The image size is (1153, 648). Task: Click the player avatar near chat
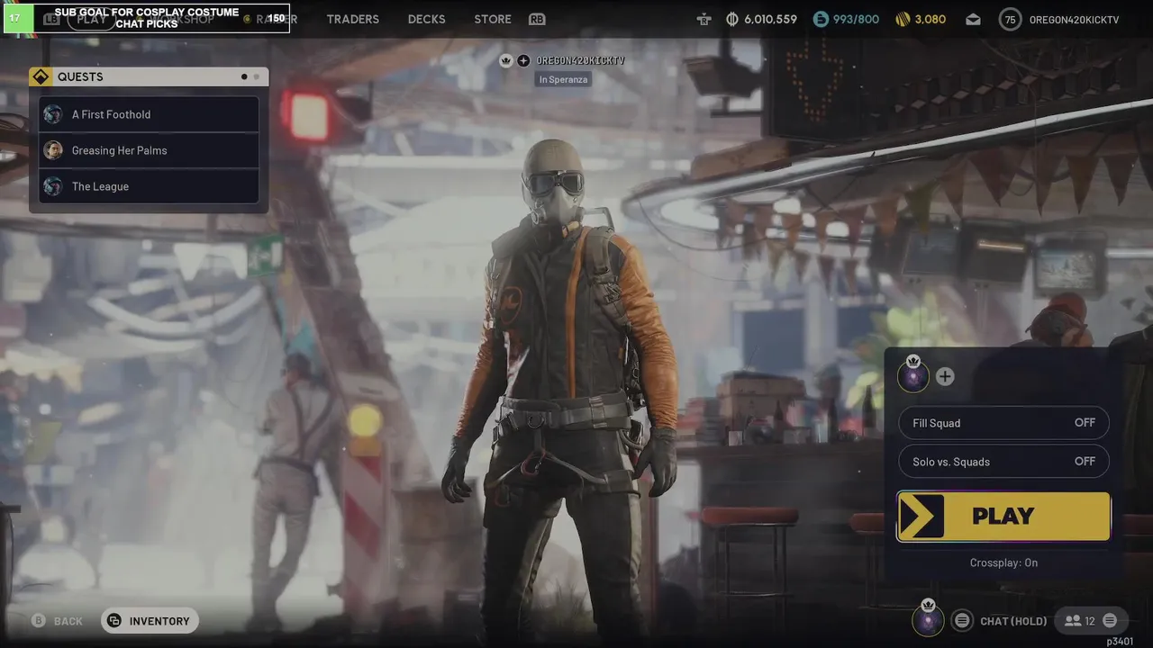coord(929,619)
